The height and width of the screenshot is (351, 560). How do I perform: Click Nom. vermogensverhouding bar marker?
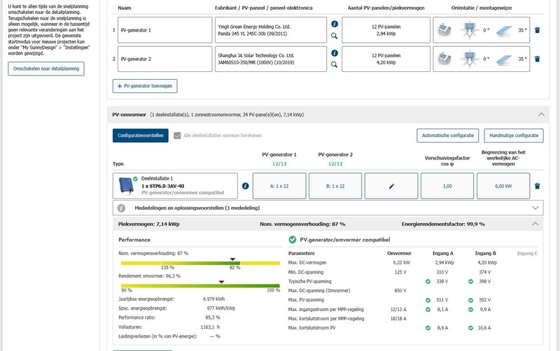click(232, 259)
